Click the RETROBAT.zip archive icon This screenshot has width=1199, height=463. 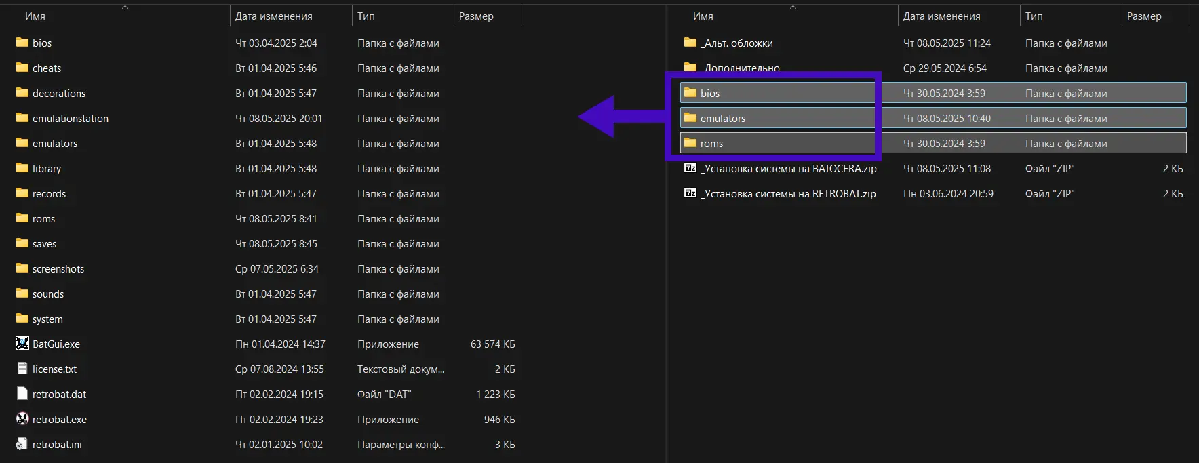click(x=690, y=193)
